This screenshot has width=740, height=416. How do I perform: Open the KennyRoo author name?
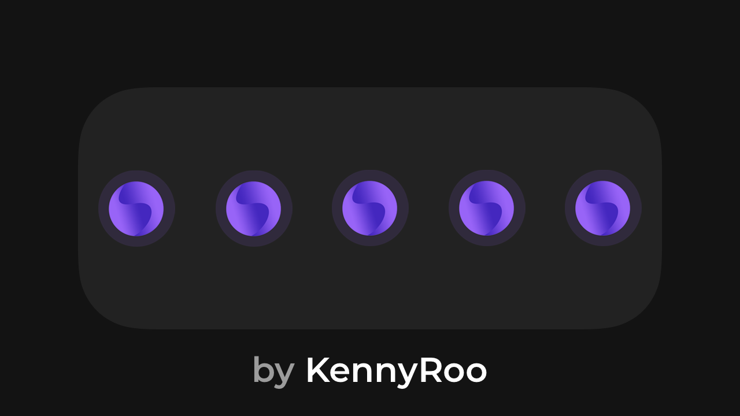pyautogui.click(x=397, y=370)
